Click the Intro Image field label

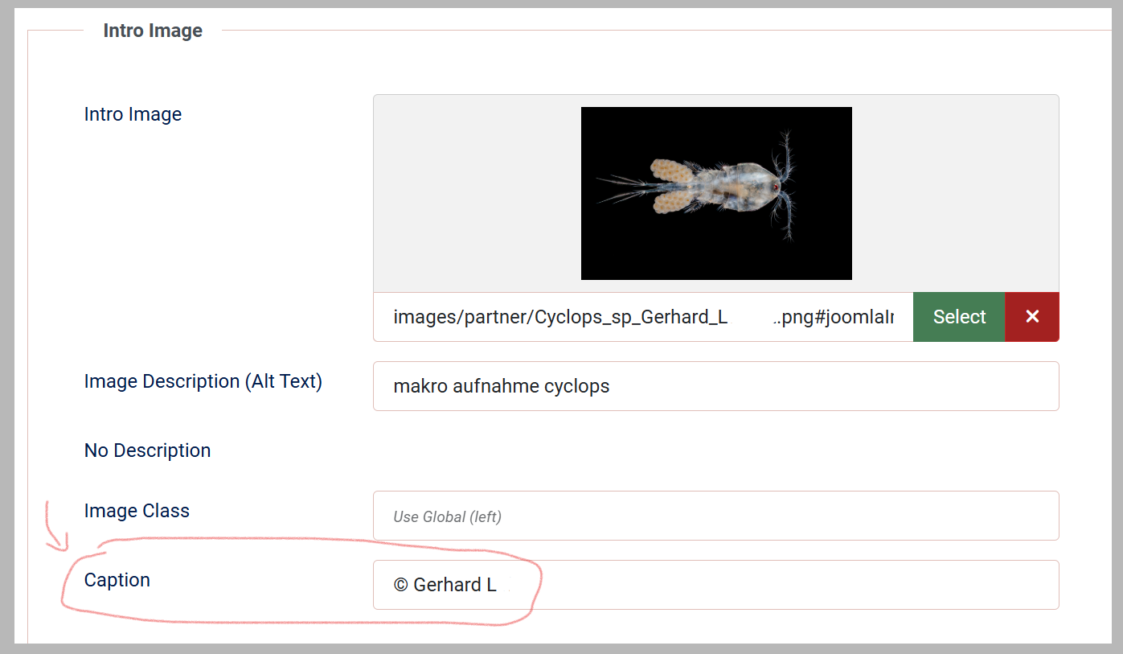(x=133, y=114)
